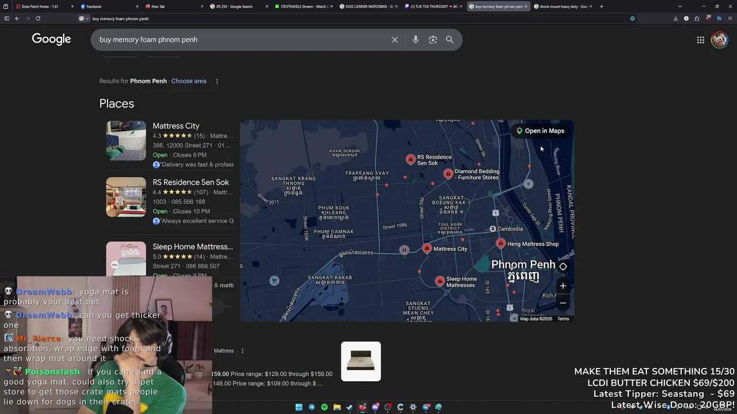Open Spotify from the taskbar
Viewport: 737px width, 414px height.
coord(324,407)
